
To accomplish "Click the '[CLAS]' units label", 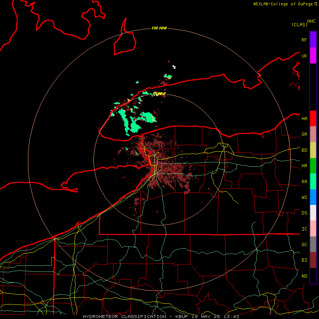I will [300, 24].
